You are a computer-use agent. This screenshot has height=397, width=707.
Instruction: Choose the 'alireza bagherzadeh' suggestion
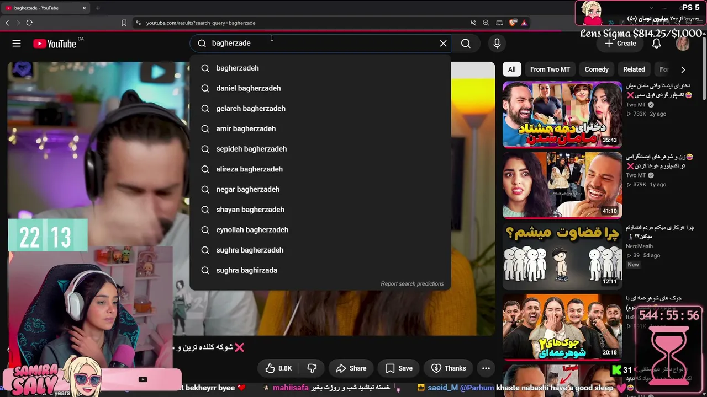click(x=320, y=169)
